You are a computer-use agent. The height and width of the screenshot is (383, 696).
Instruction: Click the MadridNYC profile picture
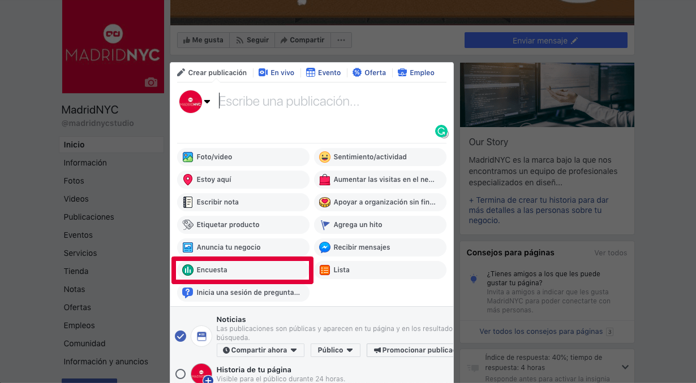tap(113, 46)
